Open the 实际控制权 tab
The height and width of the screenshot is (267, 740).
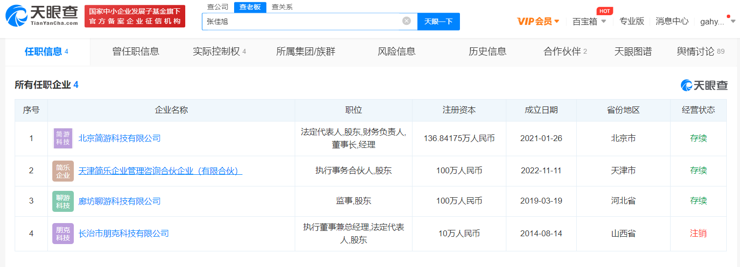[219, 52]
